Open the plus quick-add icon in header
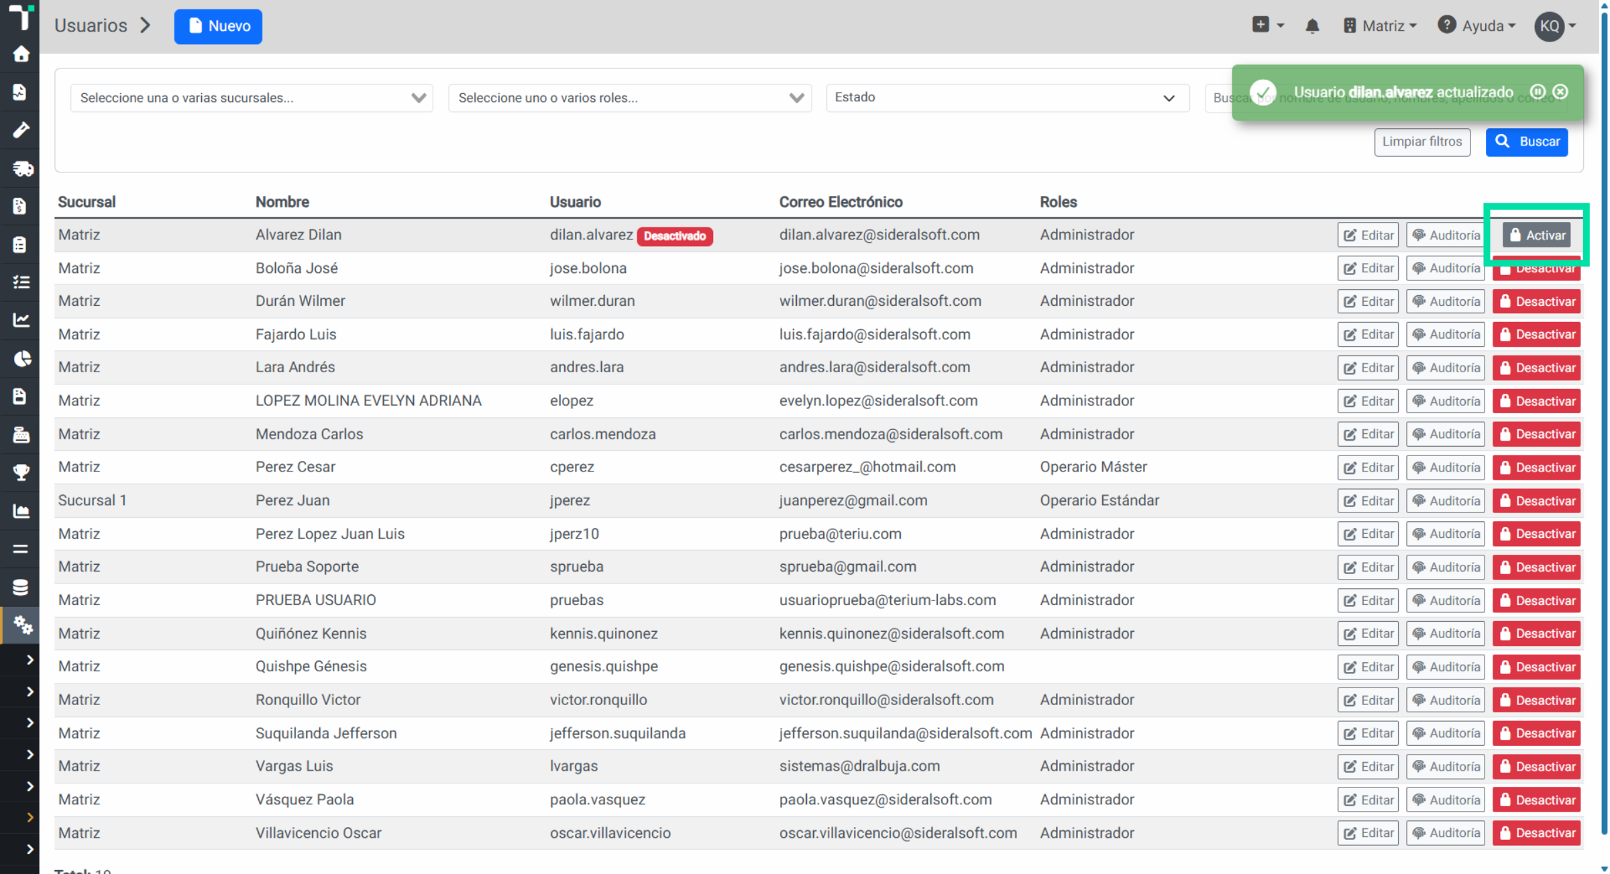Viewport: 1610px width, 874px height. pyautogui.click(x=1267, y=25)
